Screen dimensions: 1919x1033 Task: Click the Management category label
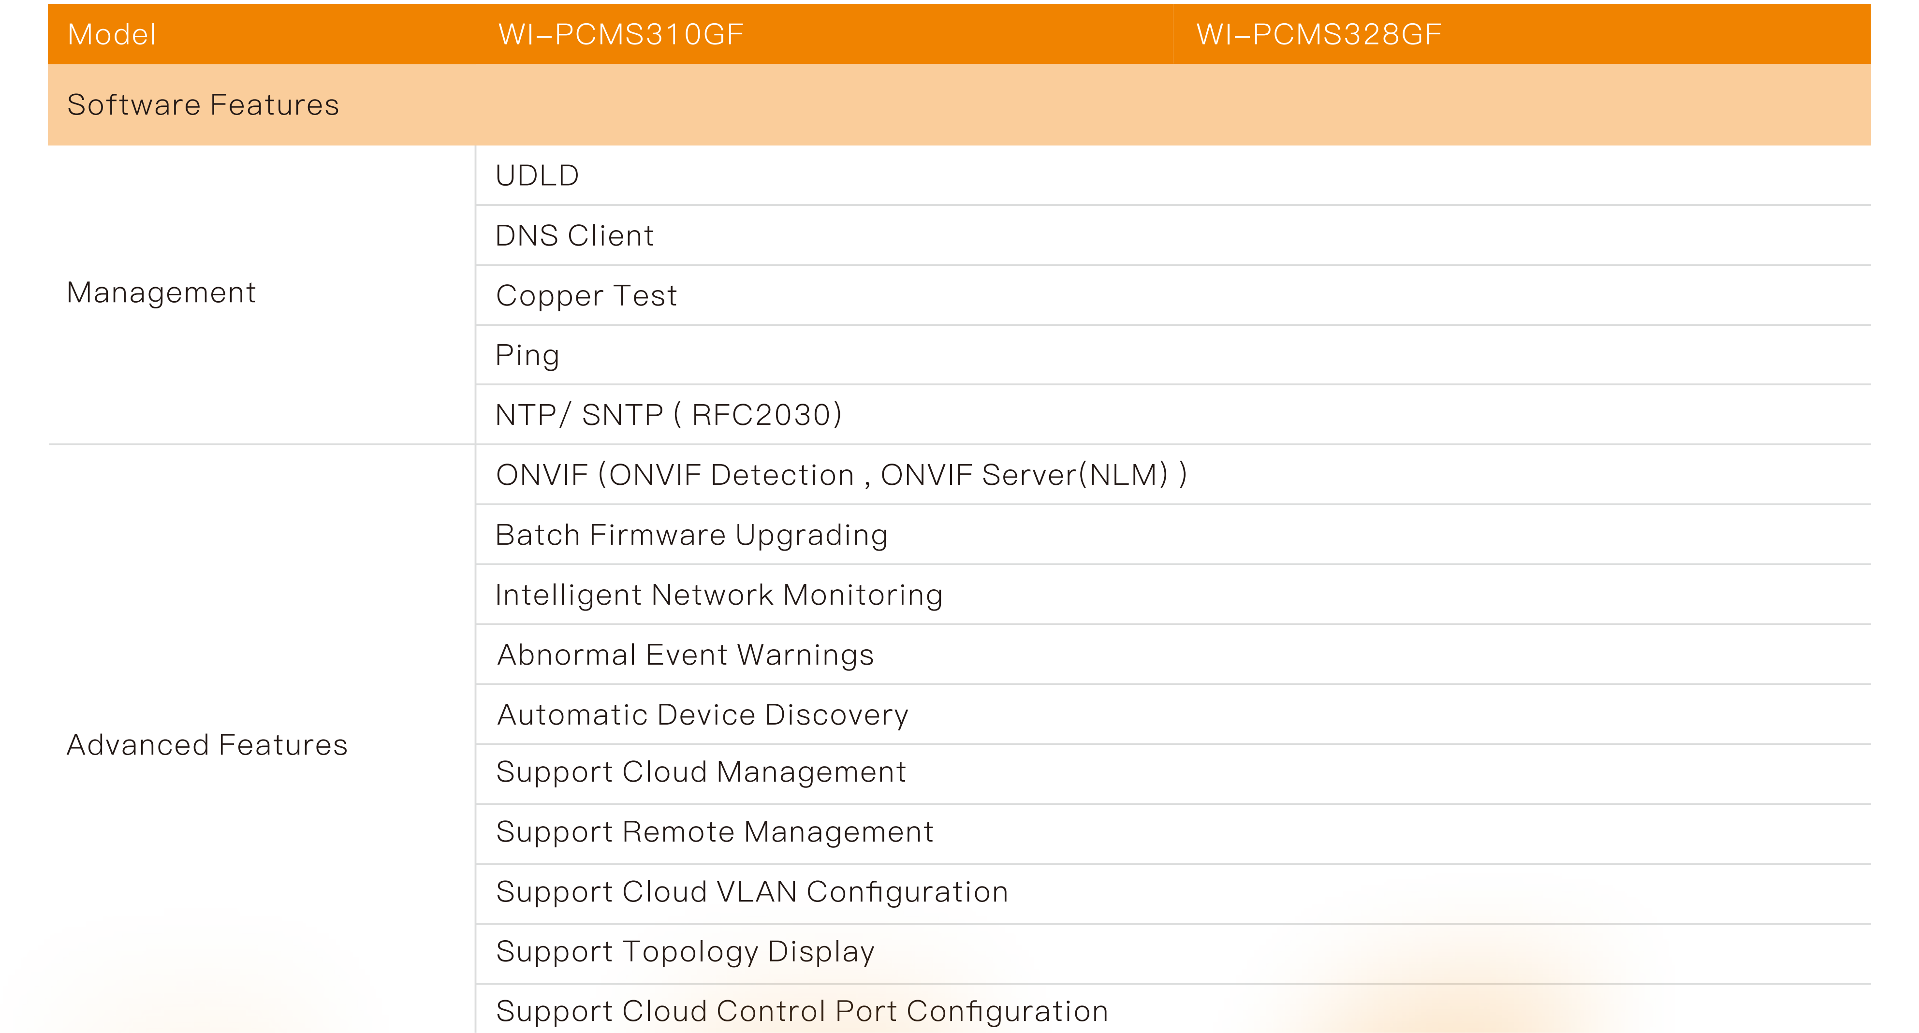[x=161, y=293]
